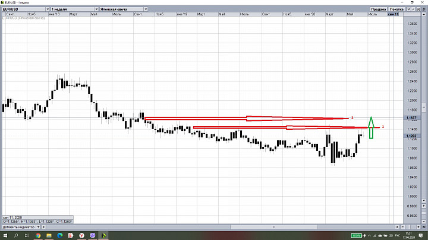Click the 1.0000 price level label

pyautogui.click(x=412, y=196)
